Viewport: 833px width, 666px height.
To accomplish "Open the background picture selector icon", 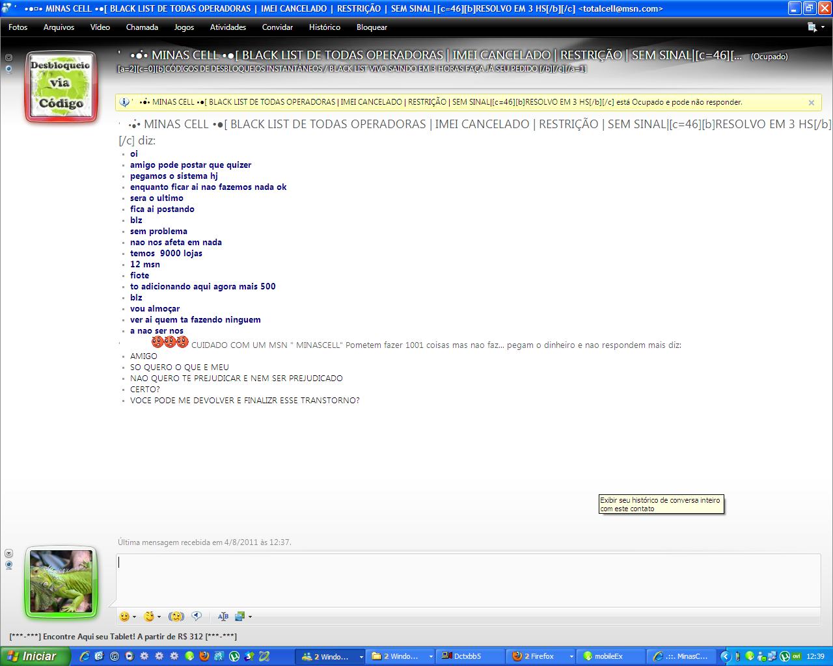I will point(239,617).
